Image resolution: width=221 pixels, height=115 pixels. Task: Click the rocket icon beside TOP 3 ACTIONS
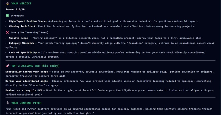click(x=7, y=66)
